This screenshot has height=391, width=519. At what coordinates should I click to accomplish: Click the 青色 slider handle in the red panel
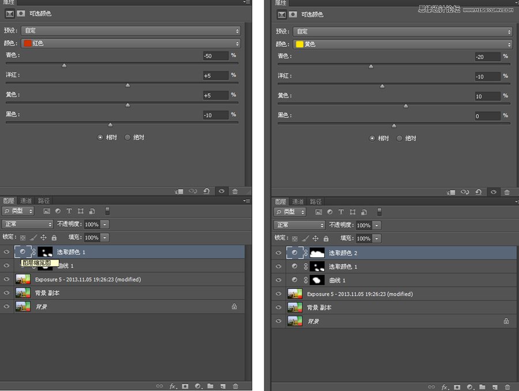click(64, 65)
